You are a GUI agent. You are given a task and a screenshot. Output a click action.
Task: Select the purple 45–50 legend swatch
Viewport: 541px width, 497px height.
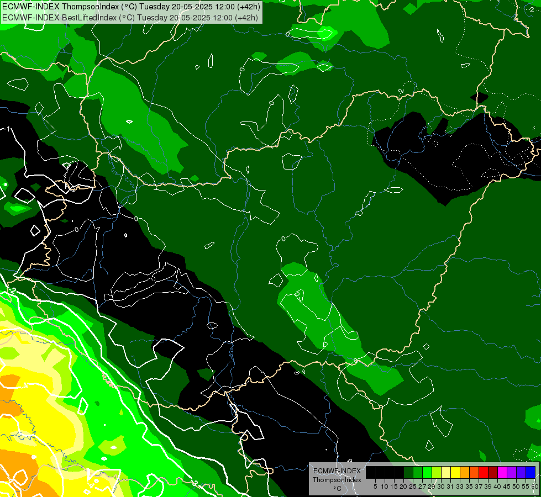[x=512, y=472]
